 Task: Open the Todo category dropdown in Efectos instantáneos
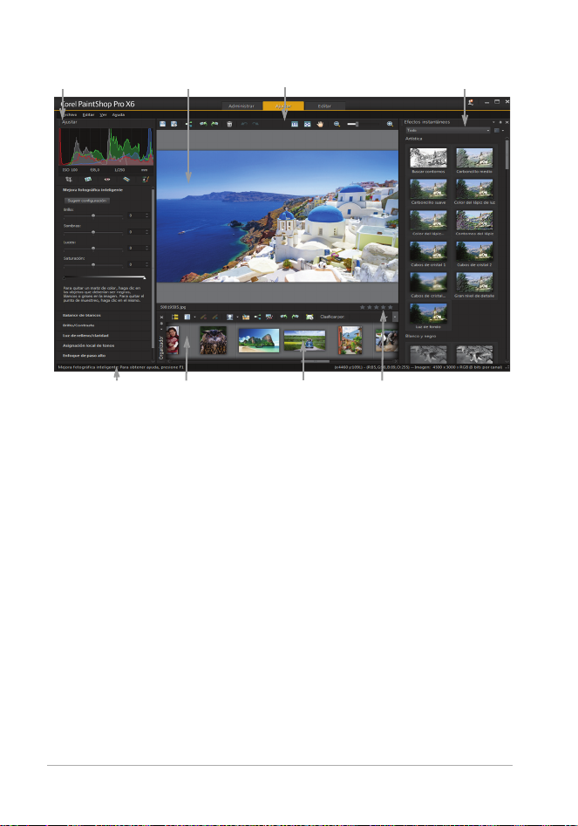pyautogui.click(x=448, y=130)
